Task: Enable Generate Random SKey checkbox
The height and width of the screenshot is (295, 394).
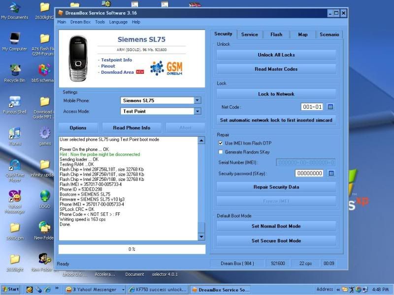Action: point(220,152)
